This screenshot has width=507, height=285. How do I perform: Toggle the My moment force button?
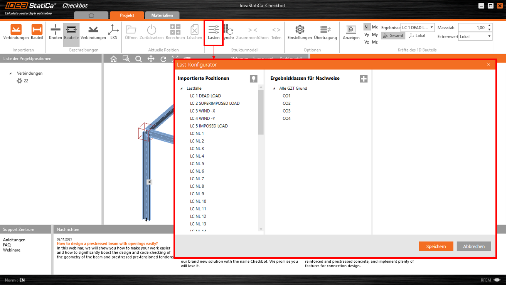(375, 35)
